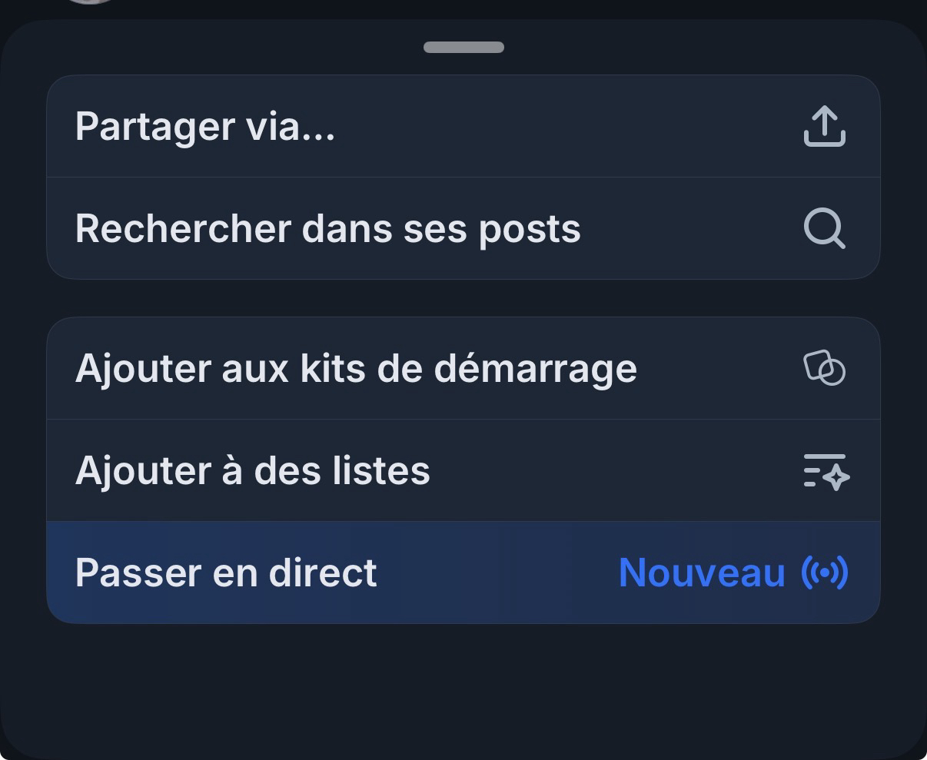Tap the "Passer en direct" label
This screenshot has height=760, width=927.
tap(226, 572)
